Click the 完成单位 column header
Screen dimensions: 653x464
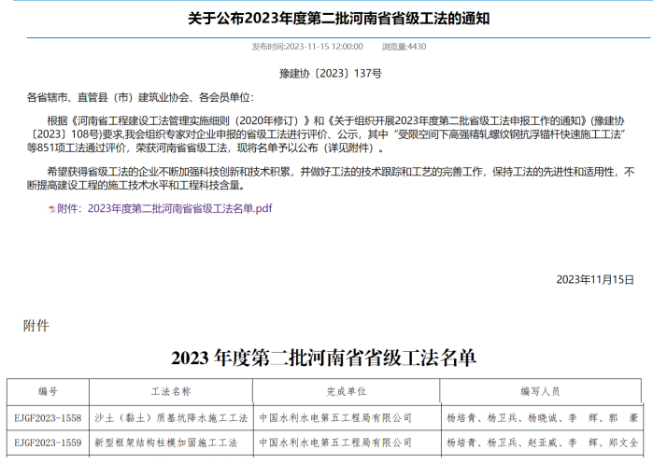point(346,391)
